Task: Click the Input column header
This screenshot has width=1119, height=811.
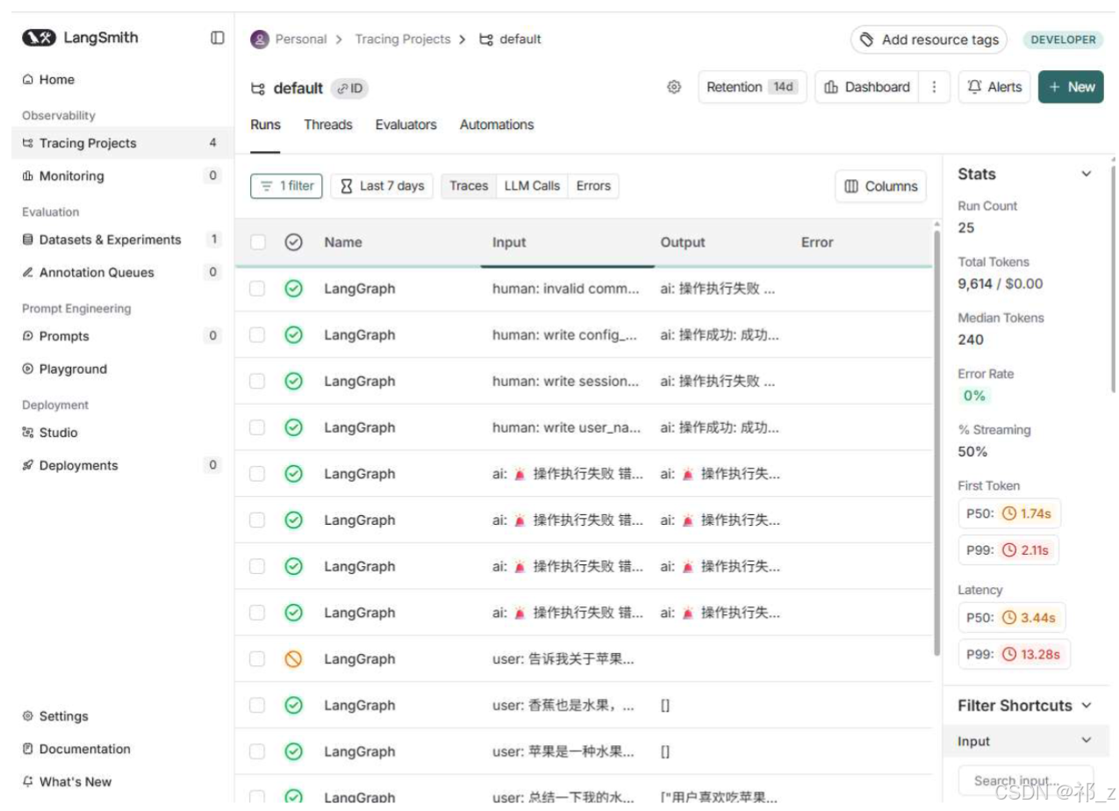Action: click(x=509, y=242)
